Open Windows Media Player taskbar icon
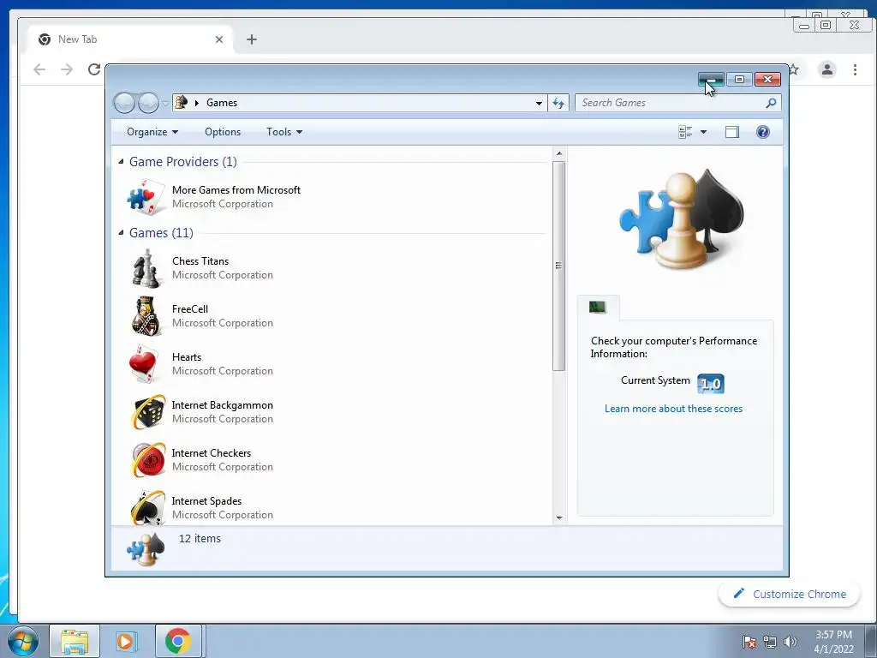 pos(126,641)
